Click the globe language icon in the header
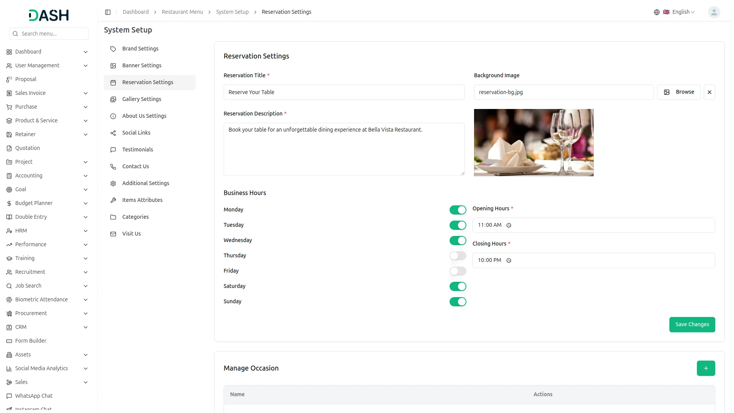Screen dimensions: 734x413 point(656,12)
